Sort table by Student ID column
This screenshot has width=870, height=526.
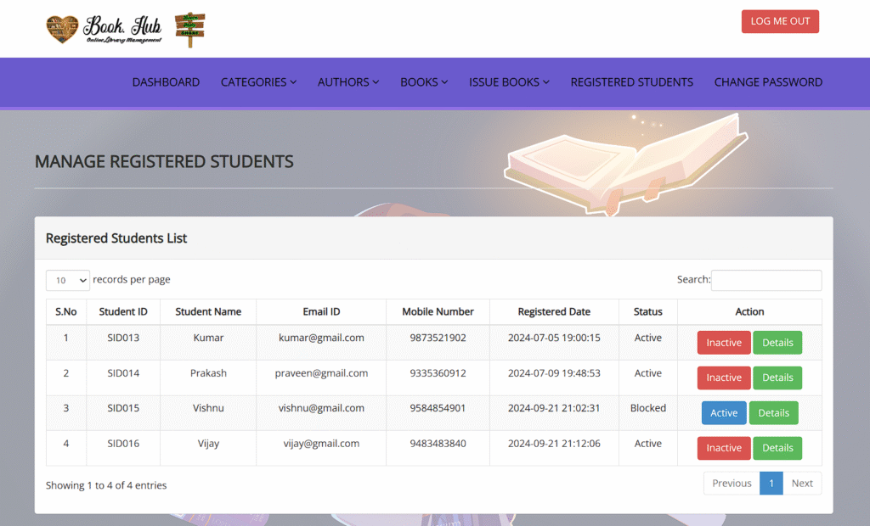coord(123,312)
